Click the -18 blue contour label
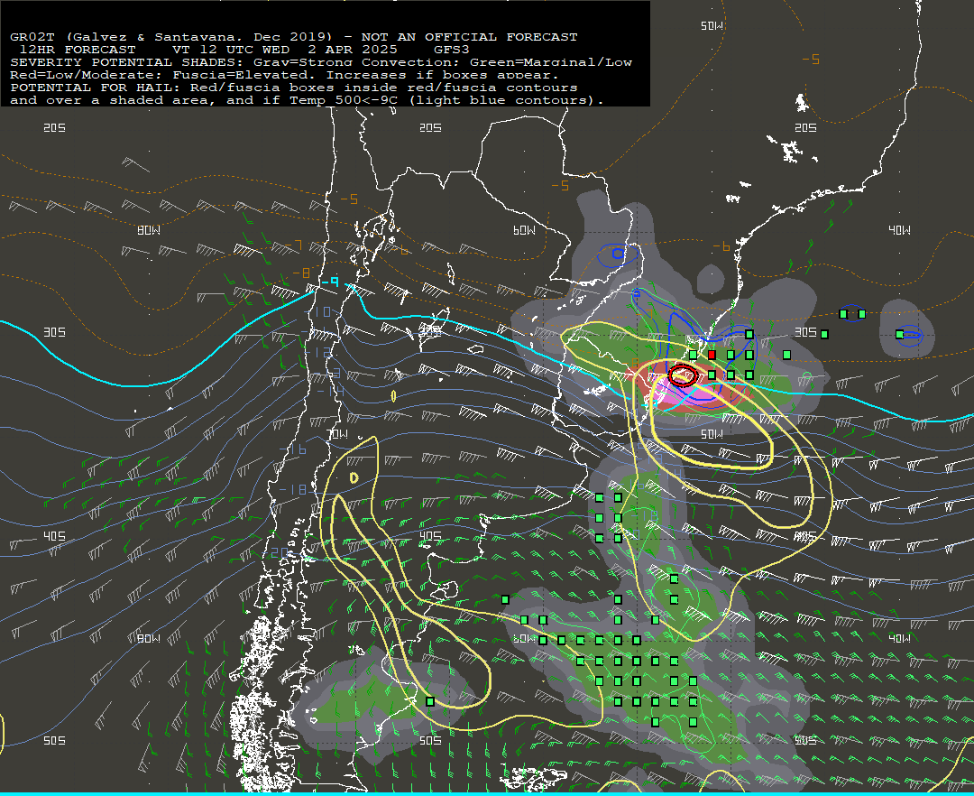The height and width of the screenshot is (796, 974). 292,490
